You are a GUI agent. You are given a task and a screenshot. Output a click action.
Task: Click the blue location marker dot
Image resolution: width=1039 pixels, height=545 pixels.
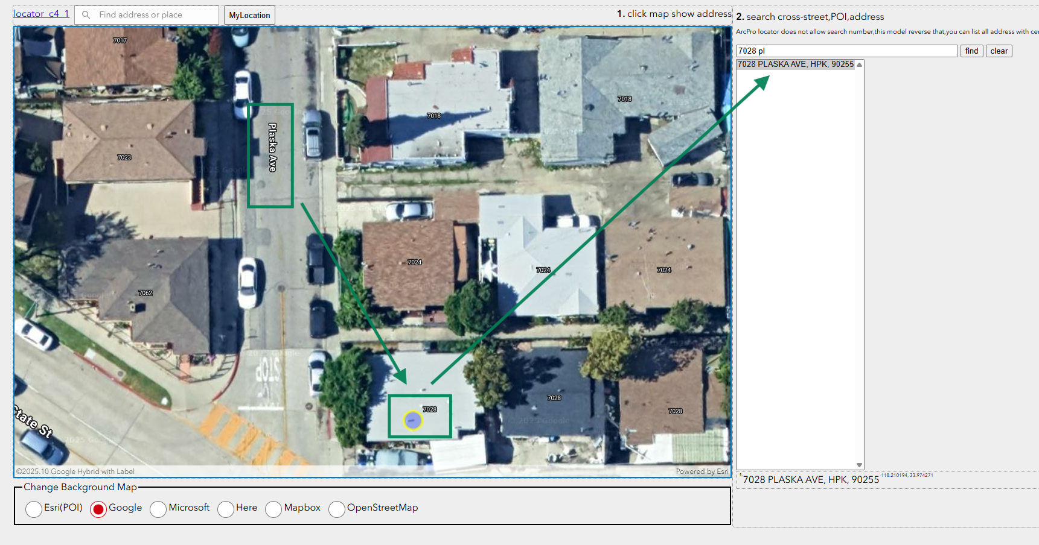click(x=413, y=420)
